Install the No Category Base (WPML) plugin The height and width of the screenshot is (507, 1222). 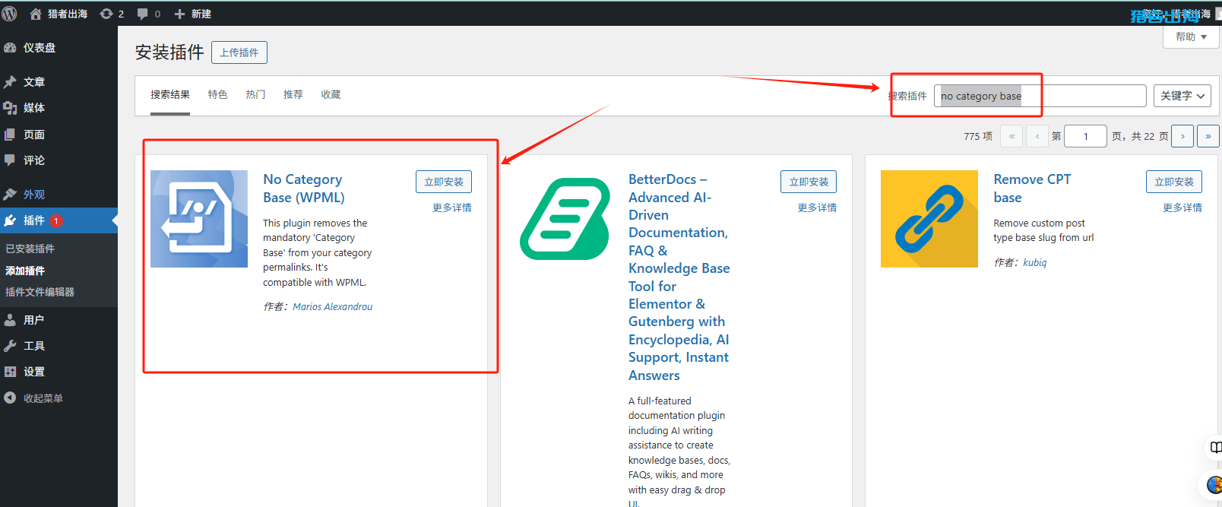(x=443, y=182)
